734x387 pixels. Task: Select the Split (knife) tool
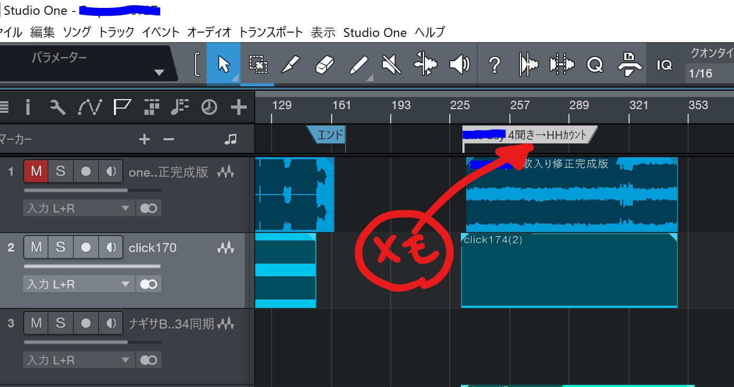[x=291, y=65]
